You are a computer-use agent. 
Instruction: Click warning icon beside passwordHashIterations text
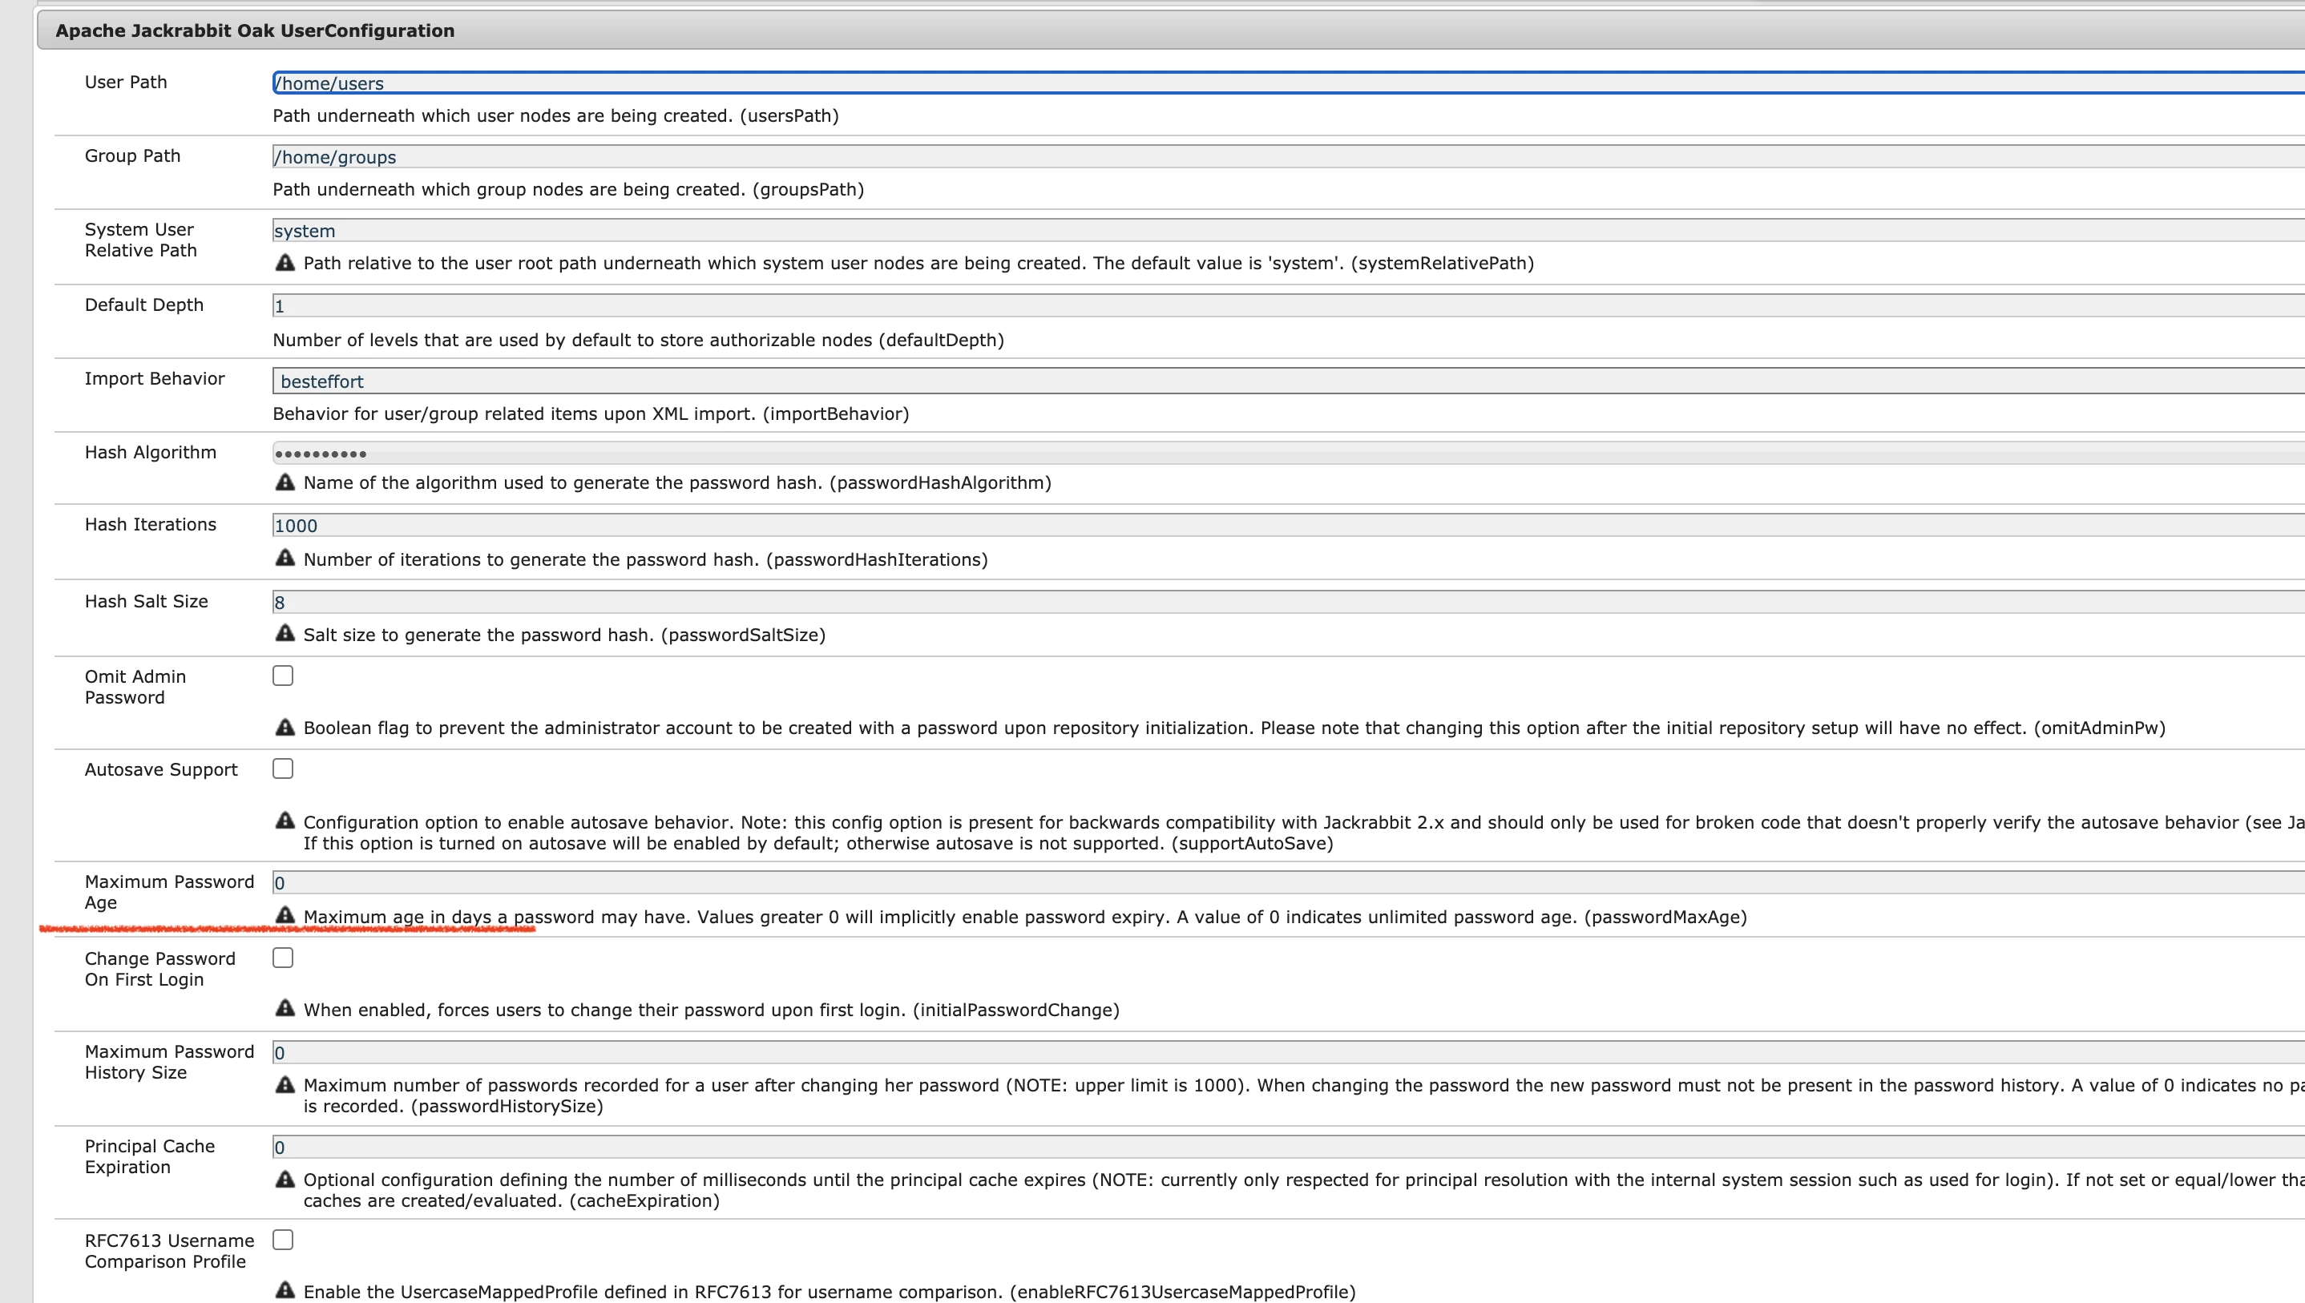285,558
